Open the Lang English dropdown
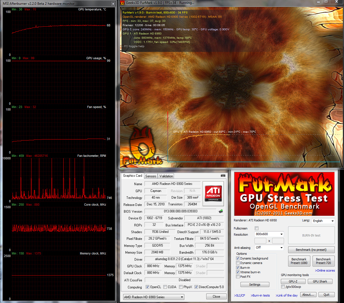 click(x=323, y=221)
